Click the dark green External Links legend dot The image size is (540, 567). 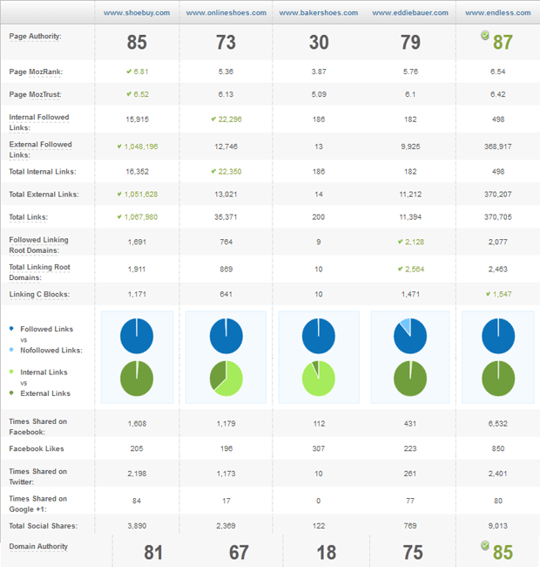pos(11,393)
